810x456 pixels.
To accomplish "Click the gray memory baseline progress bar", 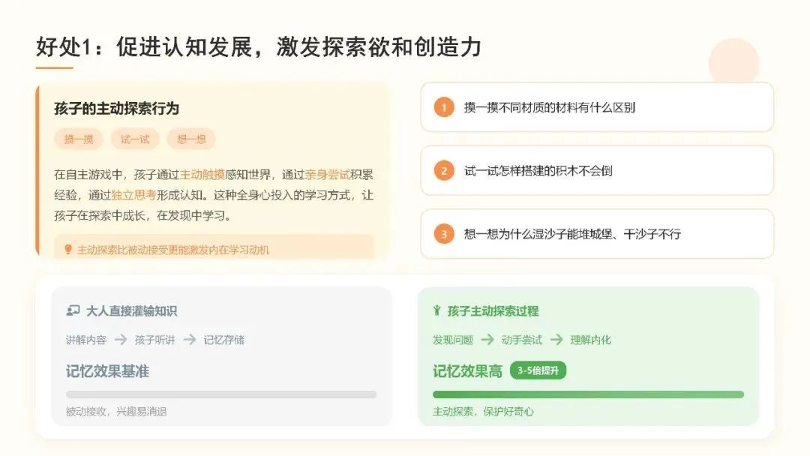I will tap(221, 394).
